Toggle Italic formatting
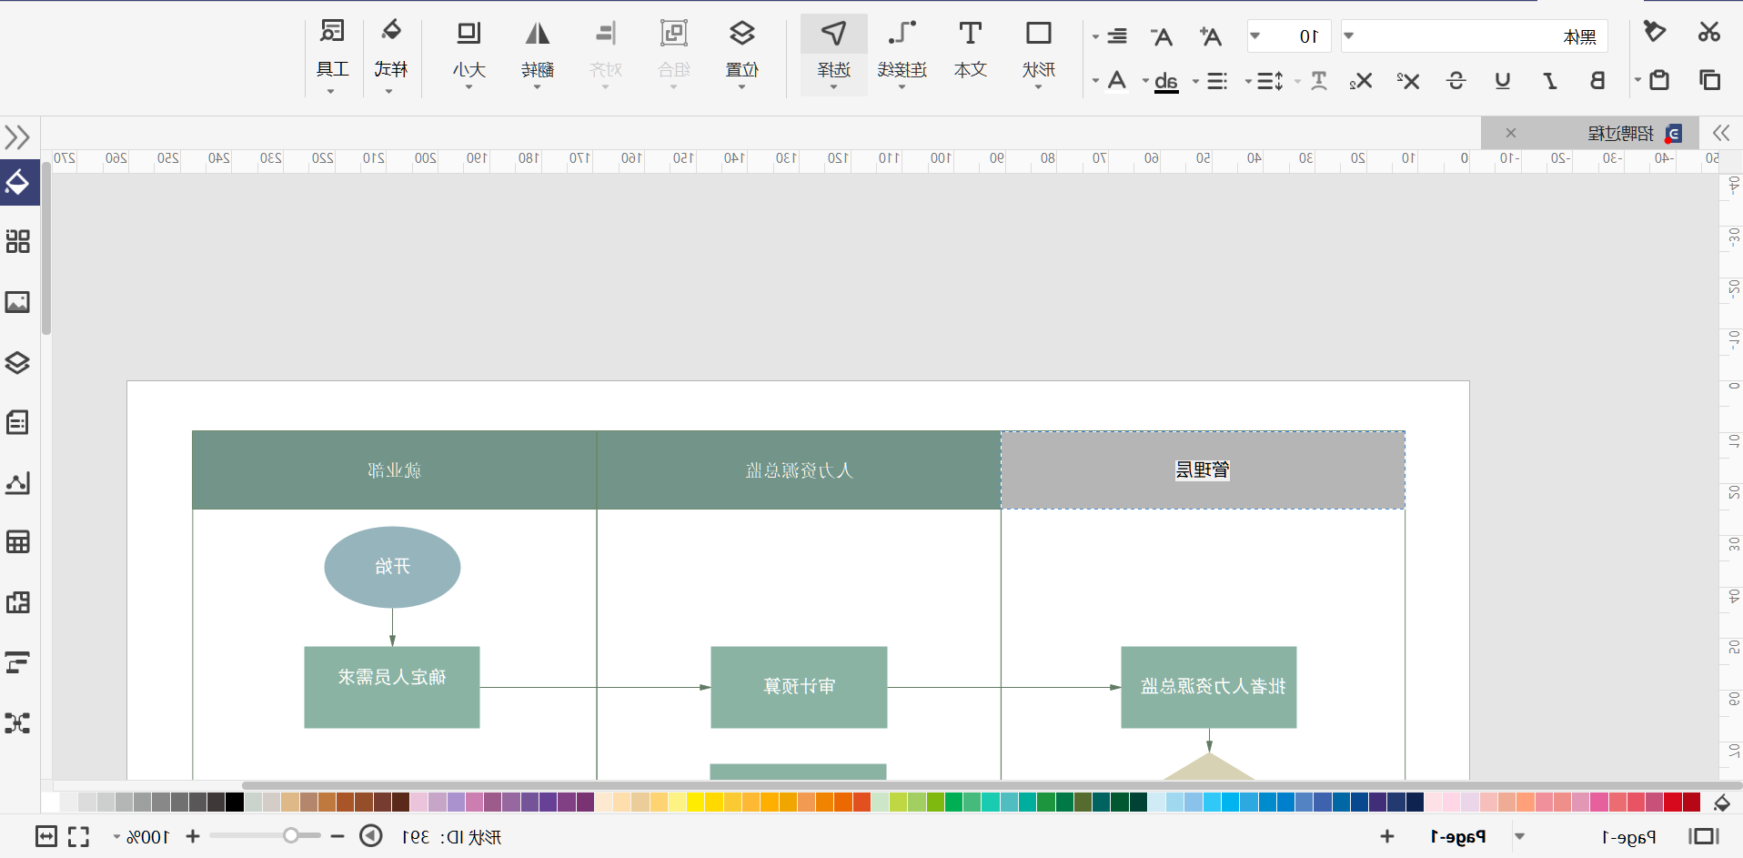 1550,81
